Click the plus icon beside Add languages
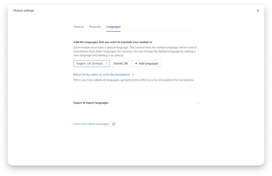The height and width of the screenshot is (176, 272). point(136,64)
